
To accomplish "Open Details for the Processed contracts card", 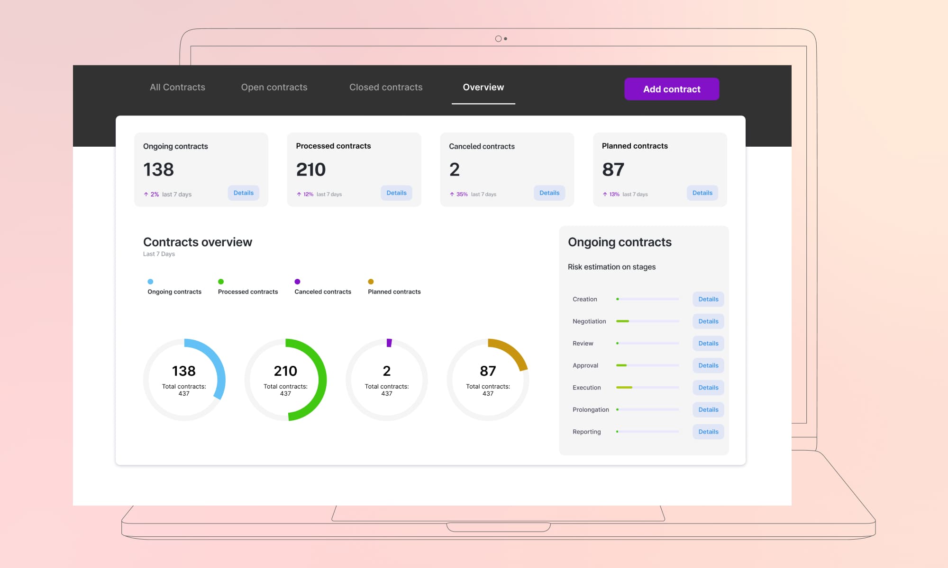I will click(396, 193).
